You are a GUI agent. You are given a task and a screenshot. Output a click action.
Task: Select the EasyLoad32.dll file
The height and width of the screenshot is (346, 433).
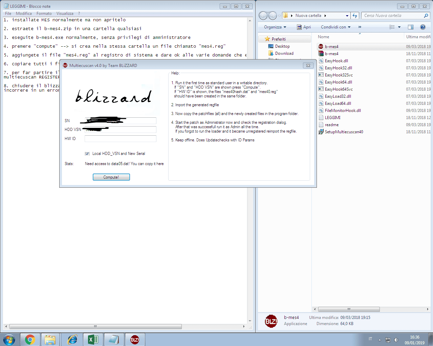[338, 96]
